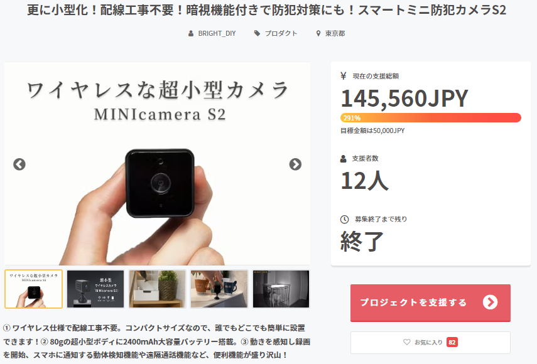Click the next image arrow on carousel
Image resolution: width=537 pixels, height=364 pixels.
[x=295, y=164]
